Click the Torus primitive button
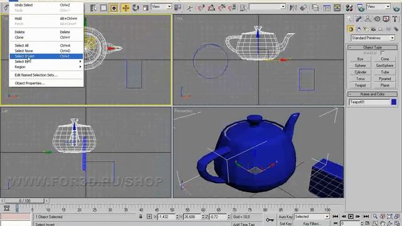Screen dimensions: 402x226 pos(360,78)
